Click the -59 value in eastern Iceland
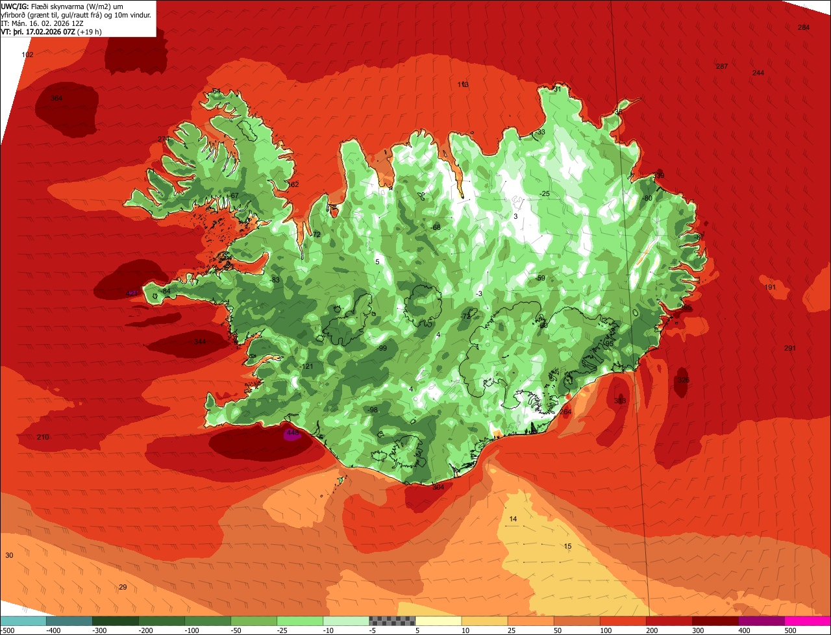The image size is (831, 635). coord(540,278)
